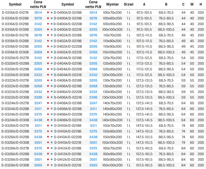This screenshot has height=169, width=206.
Task: Click C value 84 in the 160x90x200 row
Action: coord(183,160)
